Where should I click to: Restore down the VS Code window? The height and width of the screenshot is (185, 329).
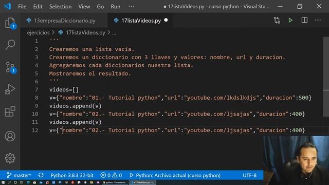point(300,6)
